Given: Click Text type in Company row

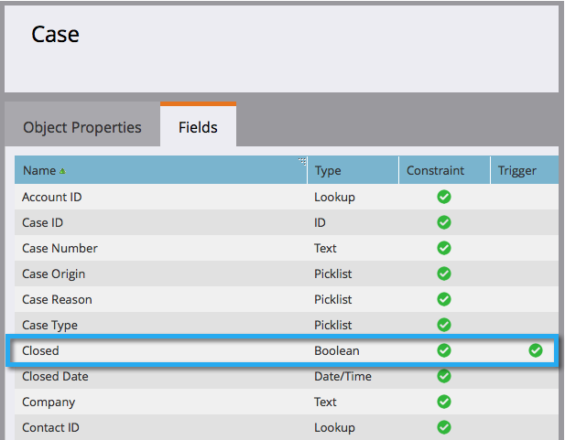Looking at the screenshot, I should tap(325, 402).
